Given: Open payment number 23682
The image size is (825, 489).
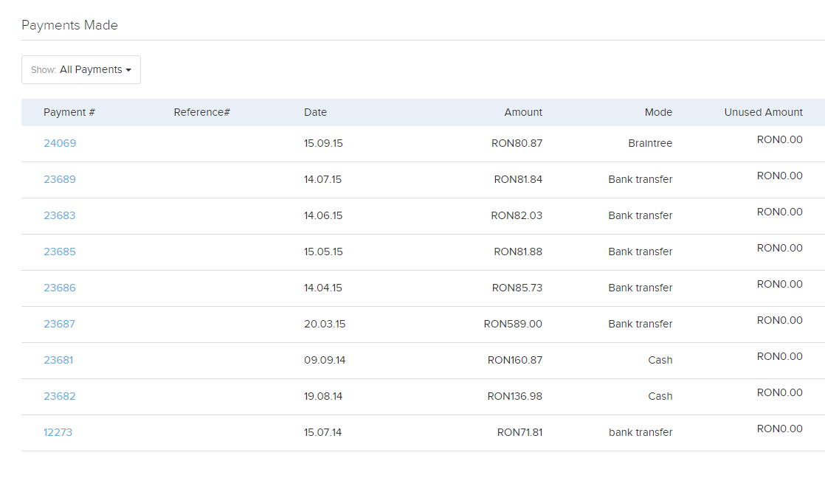Looking at the screenshot, I should tap(60, 396).
